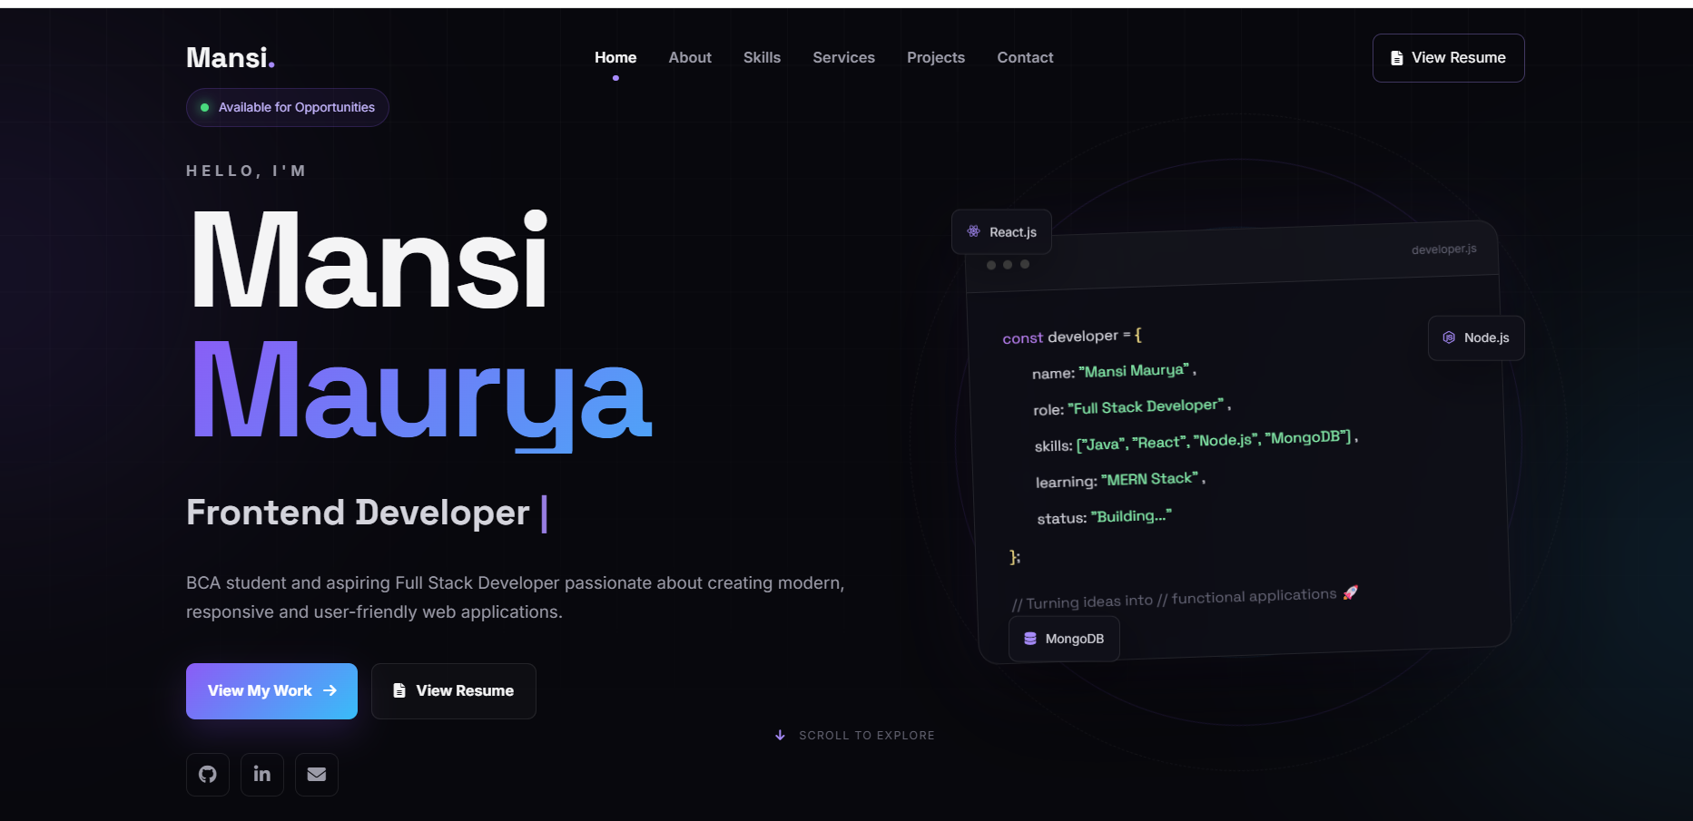This screenshot has width=1693, height=821.
Task: Open the GitHub profile icon
Action: [x=208, y=775]
